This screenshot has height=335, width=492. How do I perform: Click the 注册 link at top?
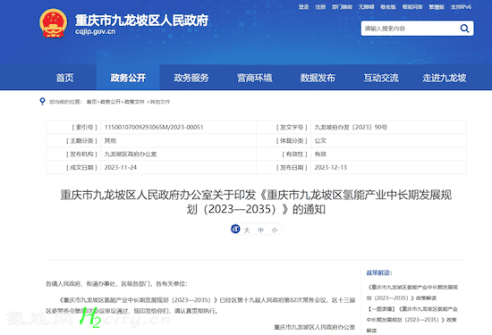(x=320, y=7)
